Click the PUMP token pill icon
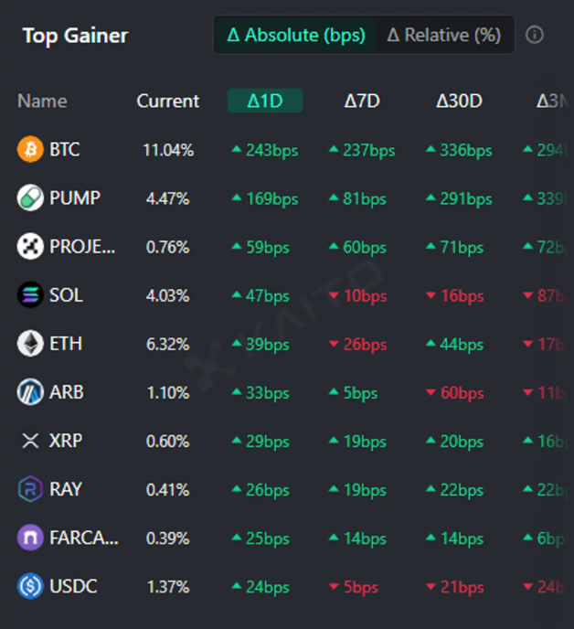 point(30,198)
